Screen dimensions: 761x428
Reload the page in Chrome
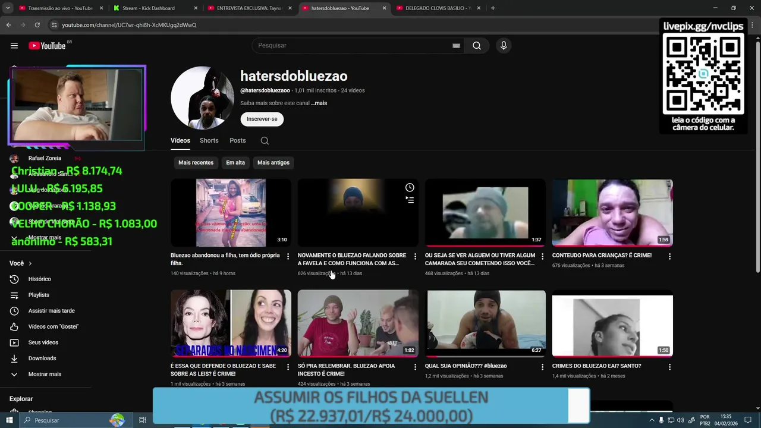coord(37,25)
